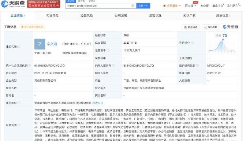Image resolution: width=243 pixels, height=141 pixels.
Task: Click help icon beside 经营范围
Action: coord(19,125)
